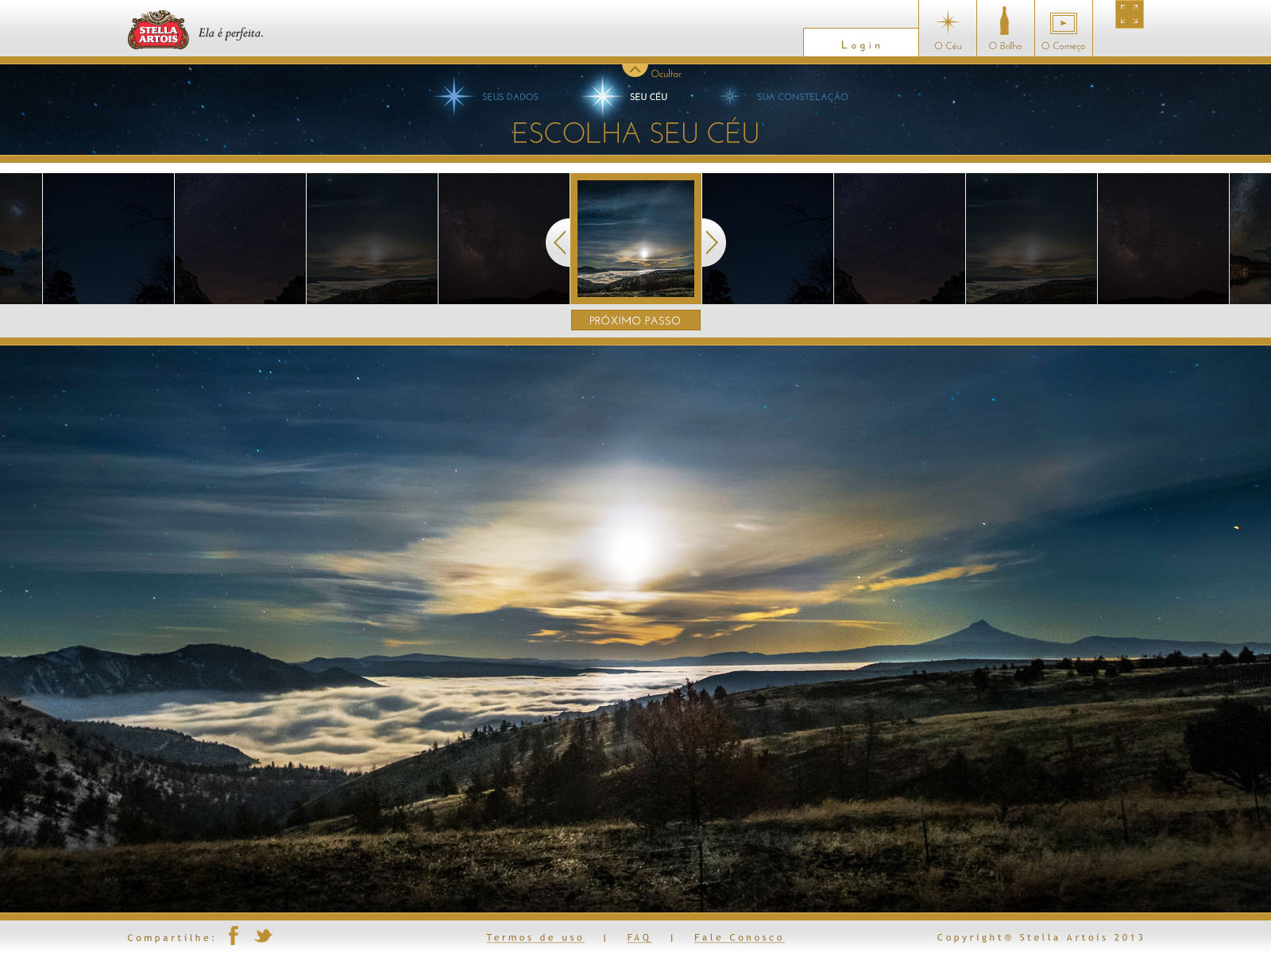The height and width of the screenshot is (953, 1271).
Task: Open the Termos de uso link
Action: (x=535, y=938)
